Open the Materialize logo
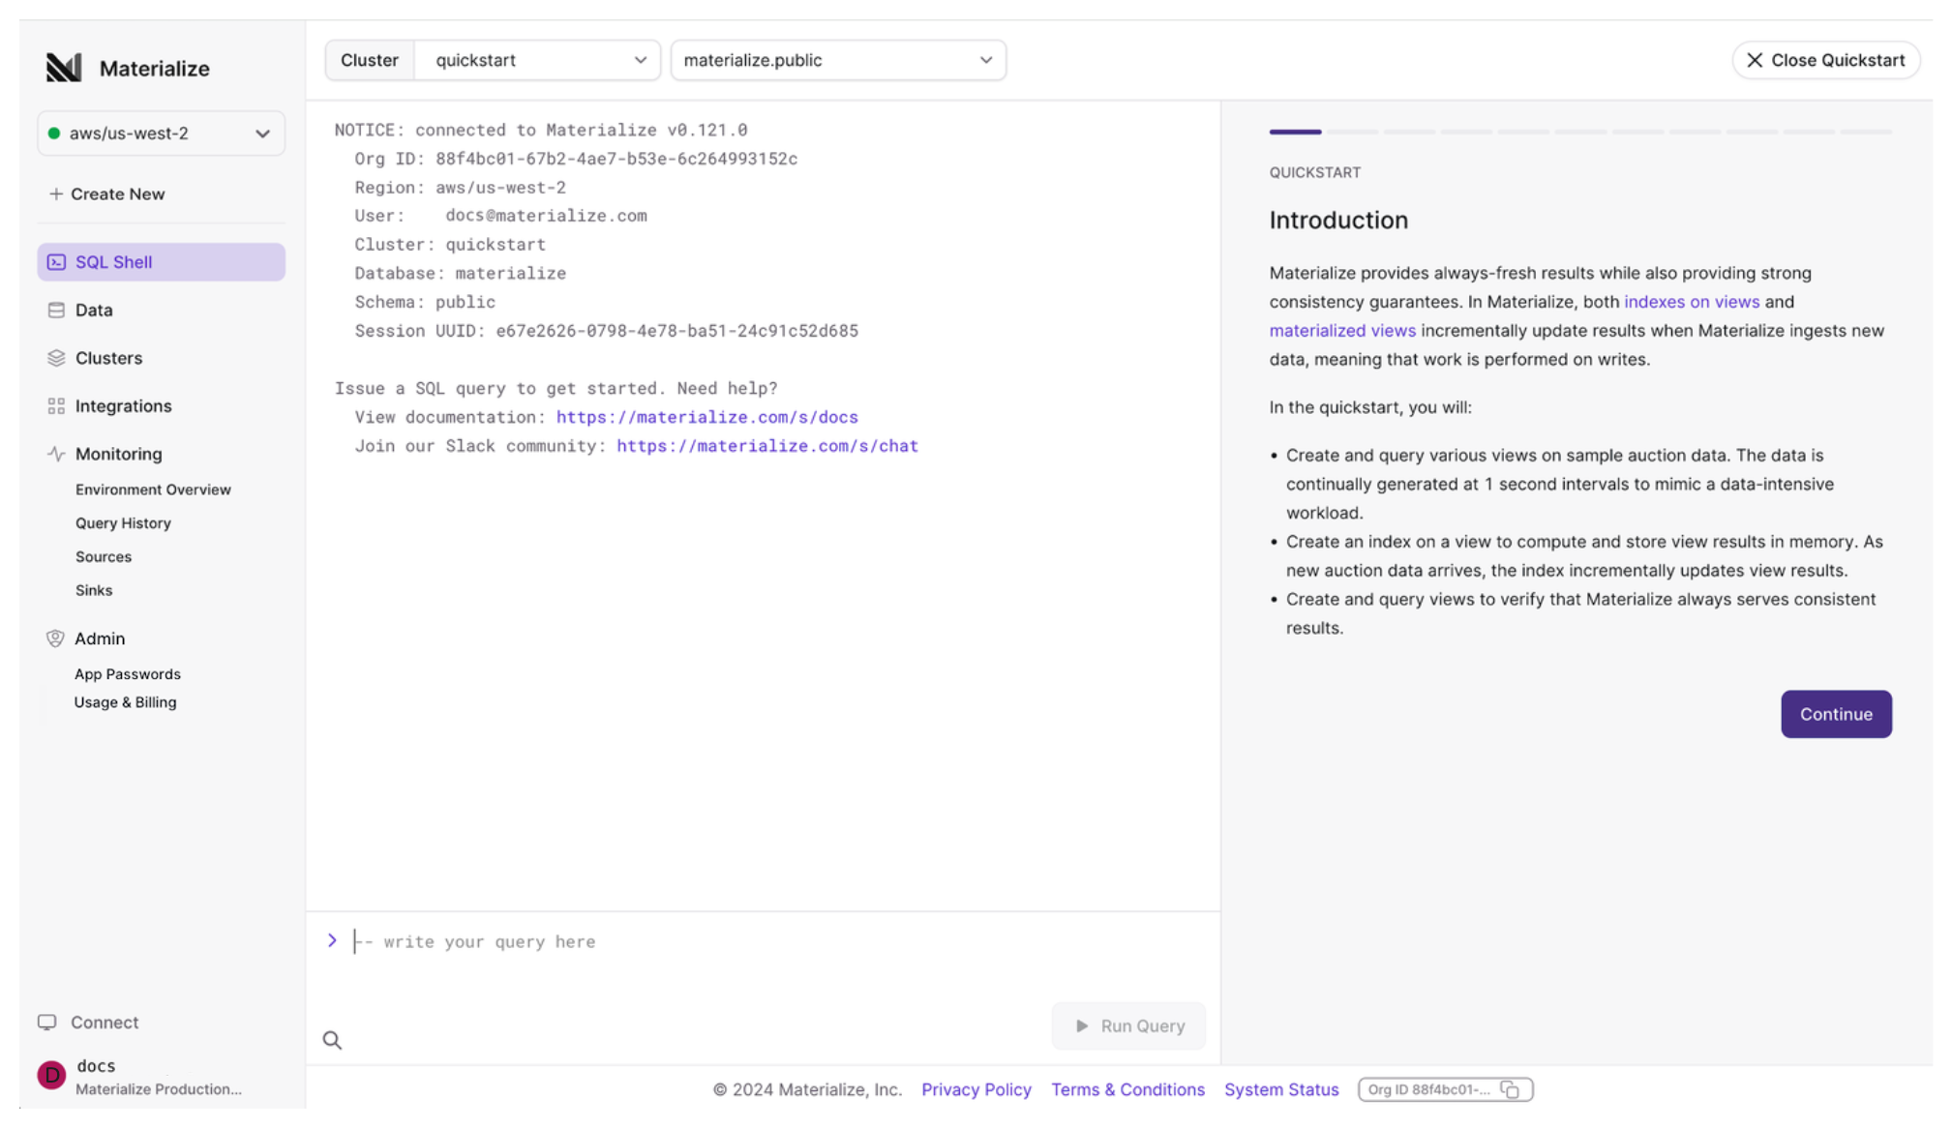The image size is (1952, 1128). (x=64, y=66)
